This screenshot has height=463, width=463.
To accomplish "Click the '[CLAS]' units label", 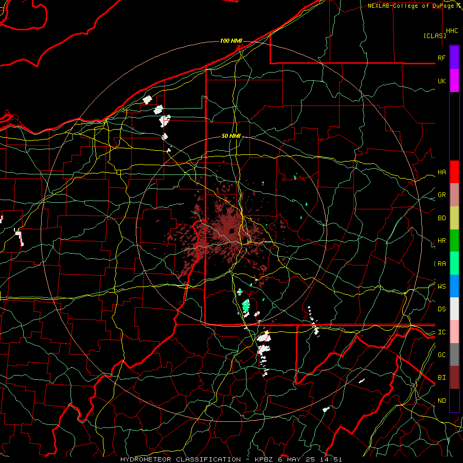I will (x=435, y=35).
